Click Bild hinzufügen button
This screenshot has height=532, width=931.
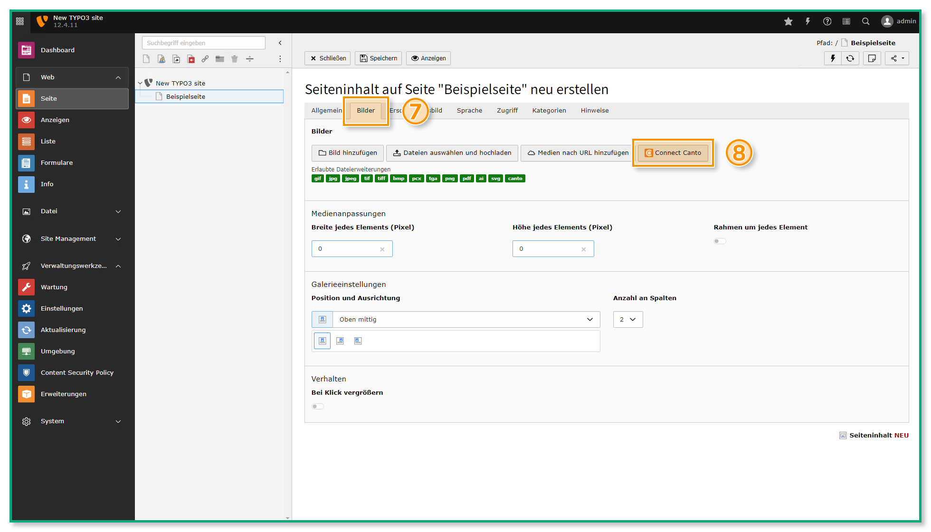348,152
